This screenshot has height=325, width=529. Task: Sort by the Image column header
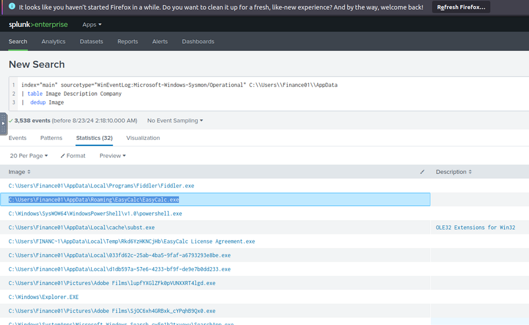(19, 172)
